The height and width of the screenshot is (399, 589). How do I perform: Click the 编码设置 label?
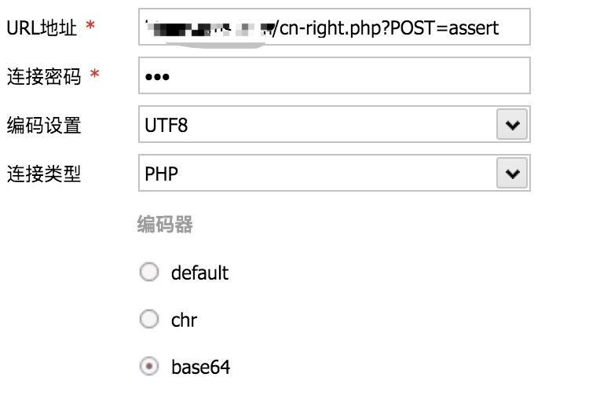pos(43,125)
